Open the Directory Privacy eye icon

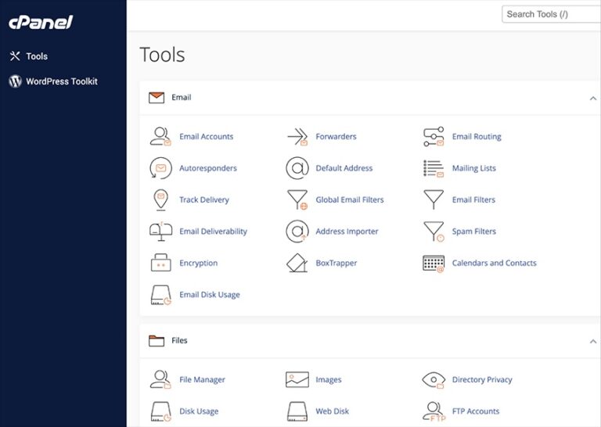[434, 380]
